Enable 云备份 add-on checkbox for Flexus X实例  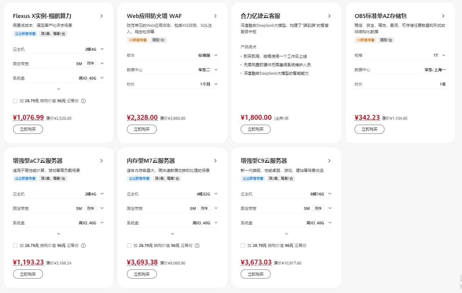coord(15,101)
